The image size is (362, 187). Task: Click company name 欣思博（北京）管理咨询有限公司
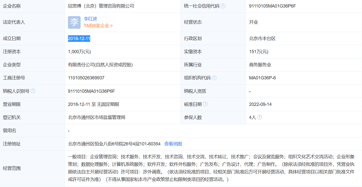pyautogui.click(x=101, y=6)
